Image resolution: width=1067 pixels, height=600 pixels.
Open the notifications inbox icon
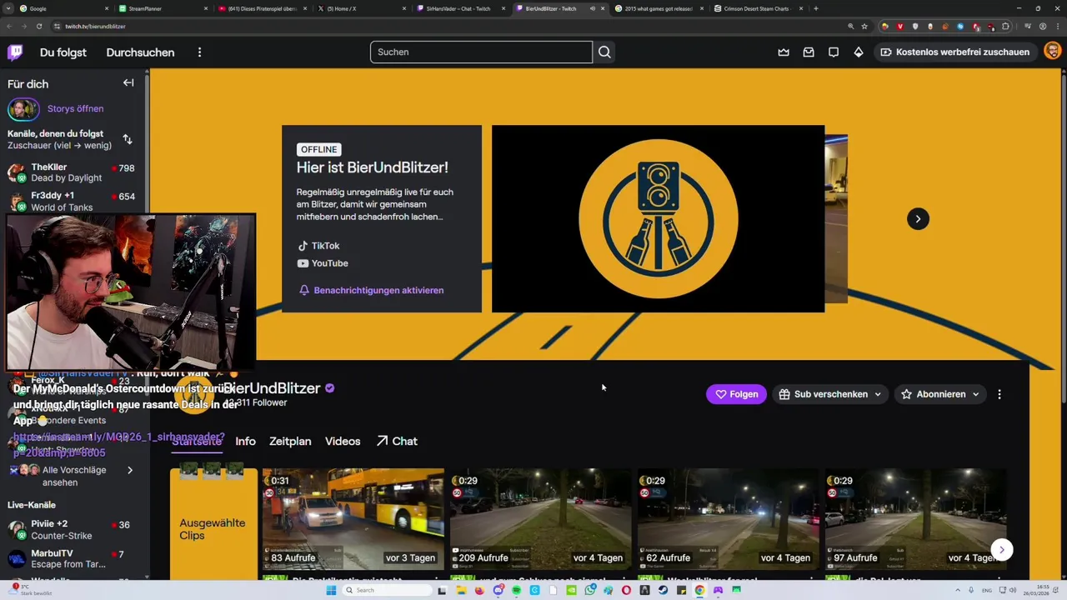(x=809, y=52)
